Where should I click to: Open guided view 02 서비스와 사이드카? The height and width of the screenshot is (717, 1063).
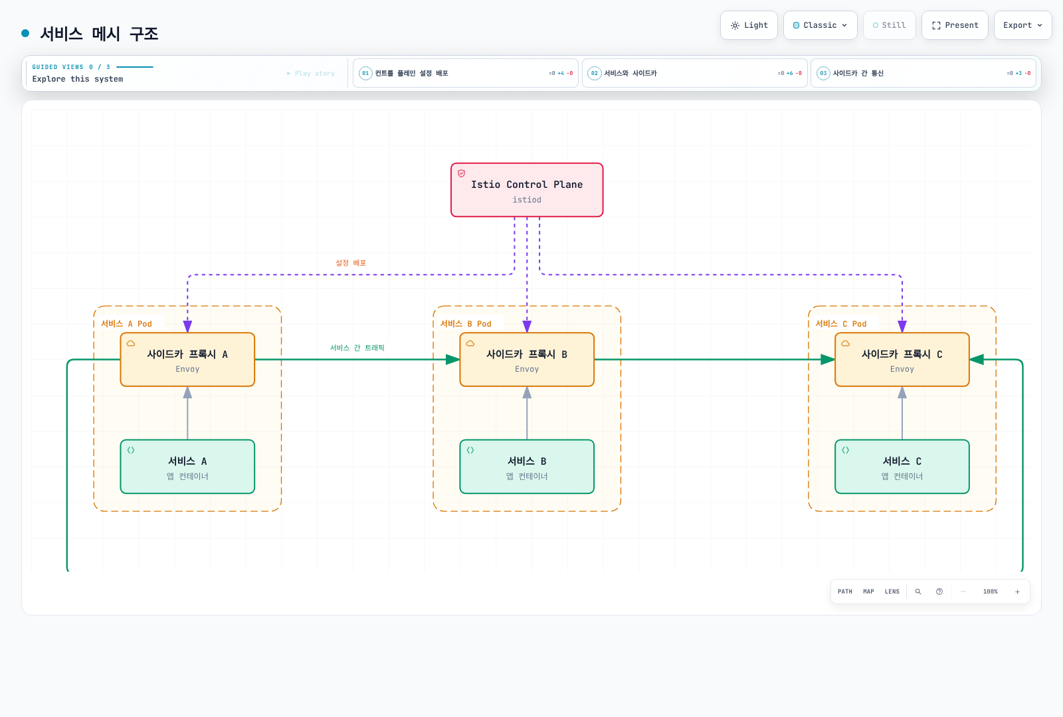point(695,73)
